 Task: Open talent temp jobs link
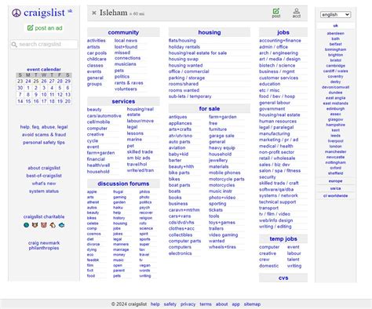point(293,260)
